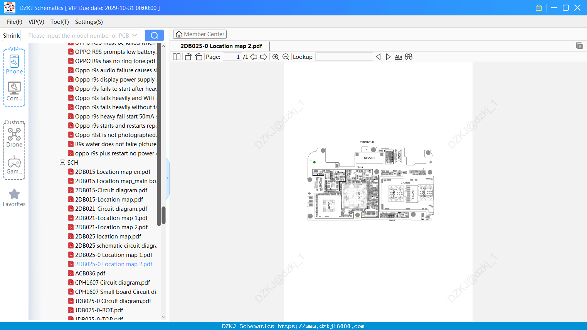Click the file tree scrollbar thumb
Screen dimensions: 587x330
[x=163, y=215]
